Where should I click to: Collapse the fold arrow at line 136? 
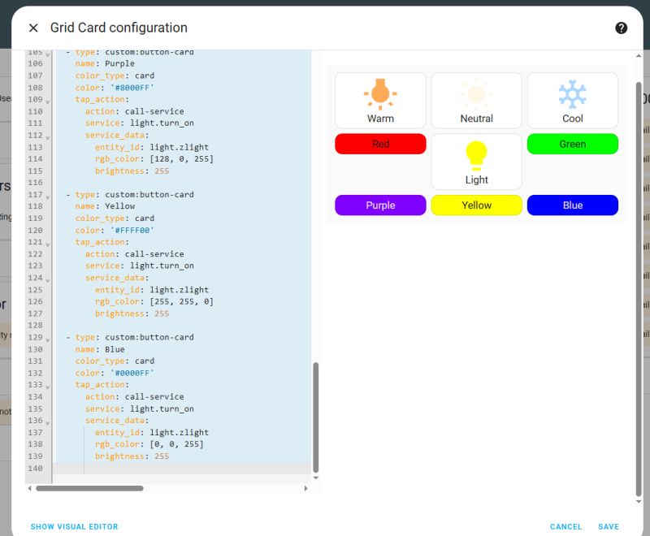(48, 422)
